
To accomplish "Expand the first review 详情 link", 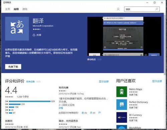I will (61, 108).
